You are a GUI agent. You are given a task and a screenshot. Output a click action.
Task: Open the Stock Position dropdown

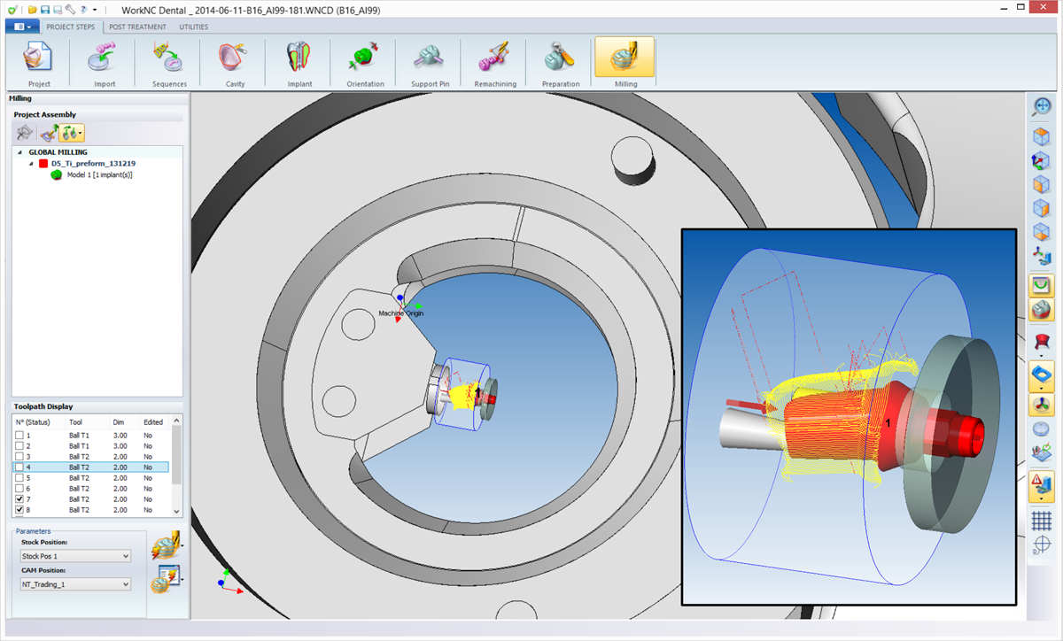[75, 556]
